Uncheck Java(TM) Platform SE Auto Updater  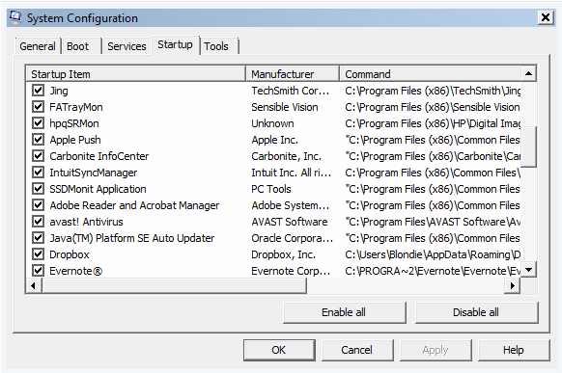(38, 238)
